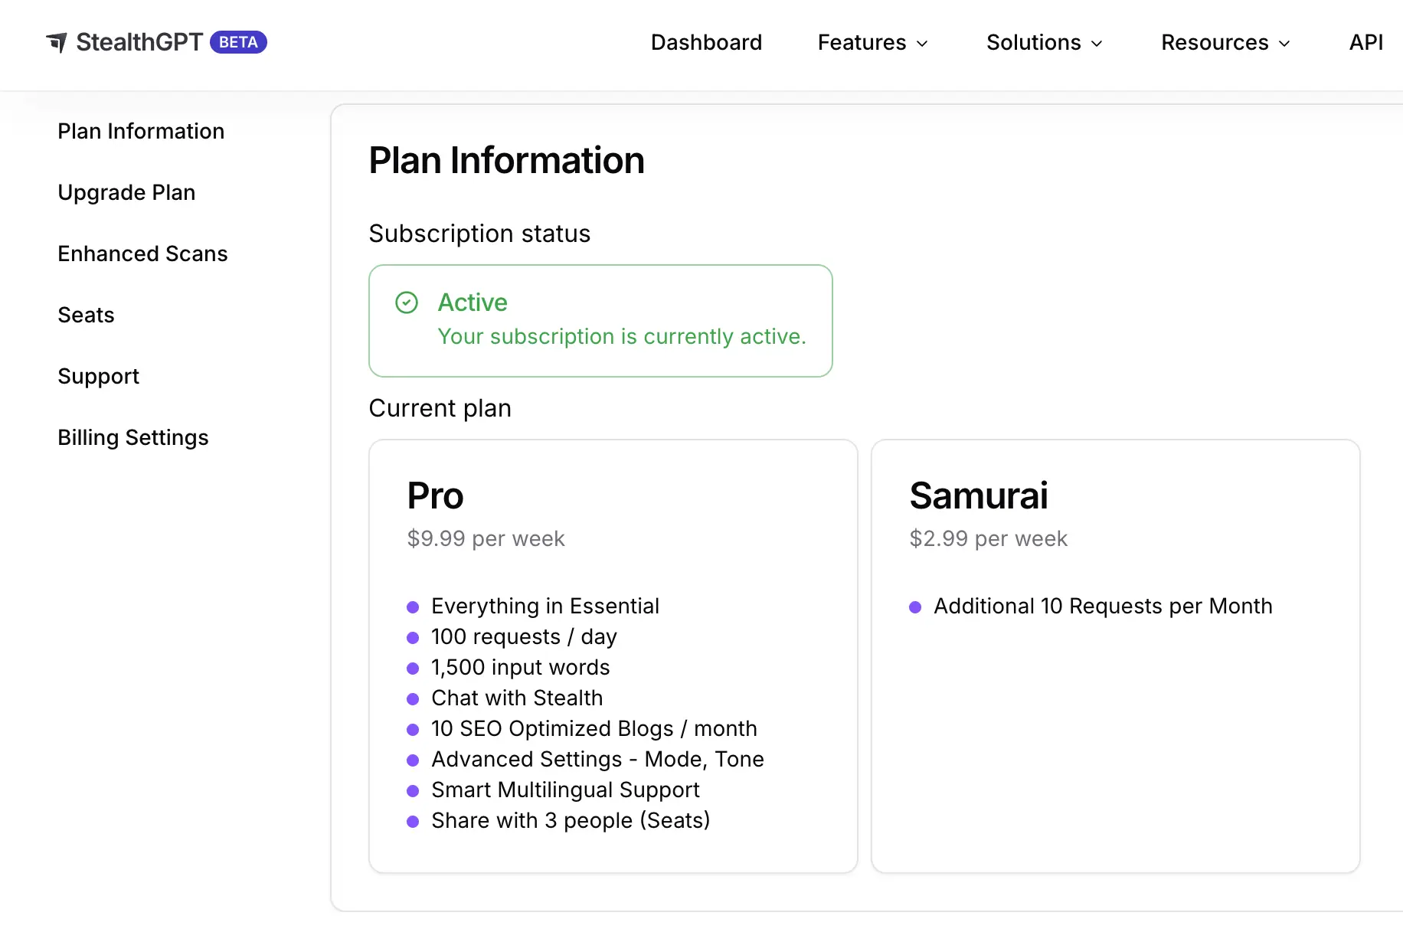The image size is (1403, 945).
Task: Expand the Features dropdown chevron
Action: coord(922,44)
